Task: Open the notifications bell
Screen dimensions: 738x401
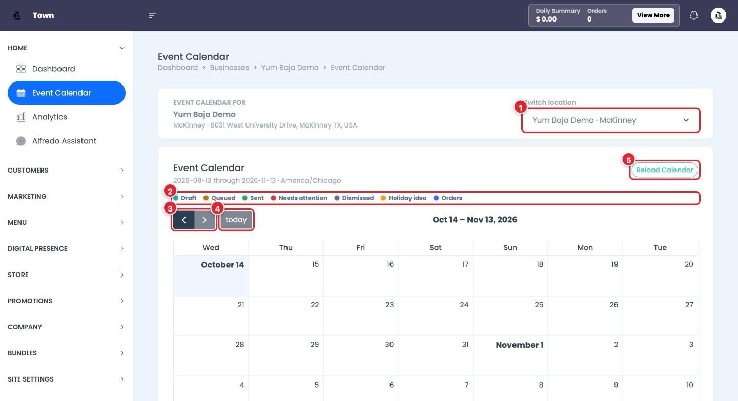Action: click(694, 15)
